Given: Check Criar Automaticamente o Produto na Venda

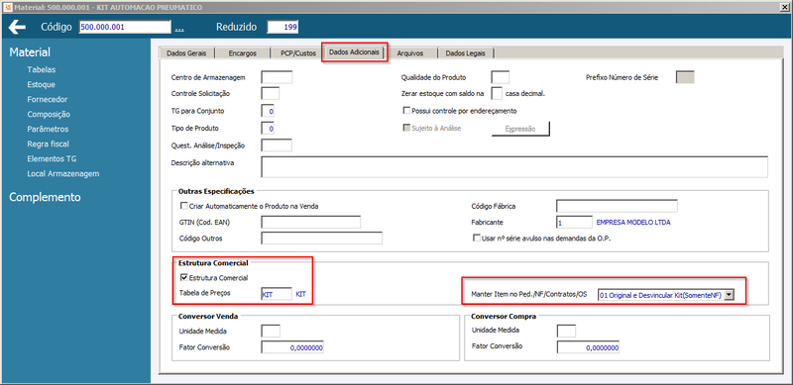Looking at the screenshot, I should pos(183,206).
